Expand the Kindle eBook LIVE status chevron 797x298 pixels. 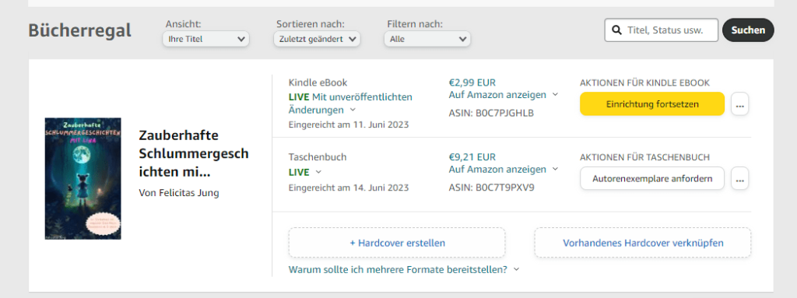[x=353, y=110]
